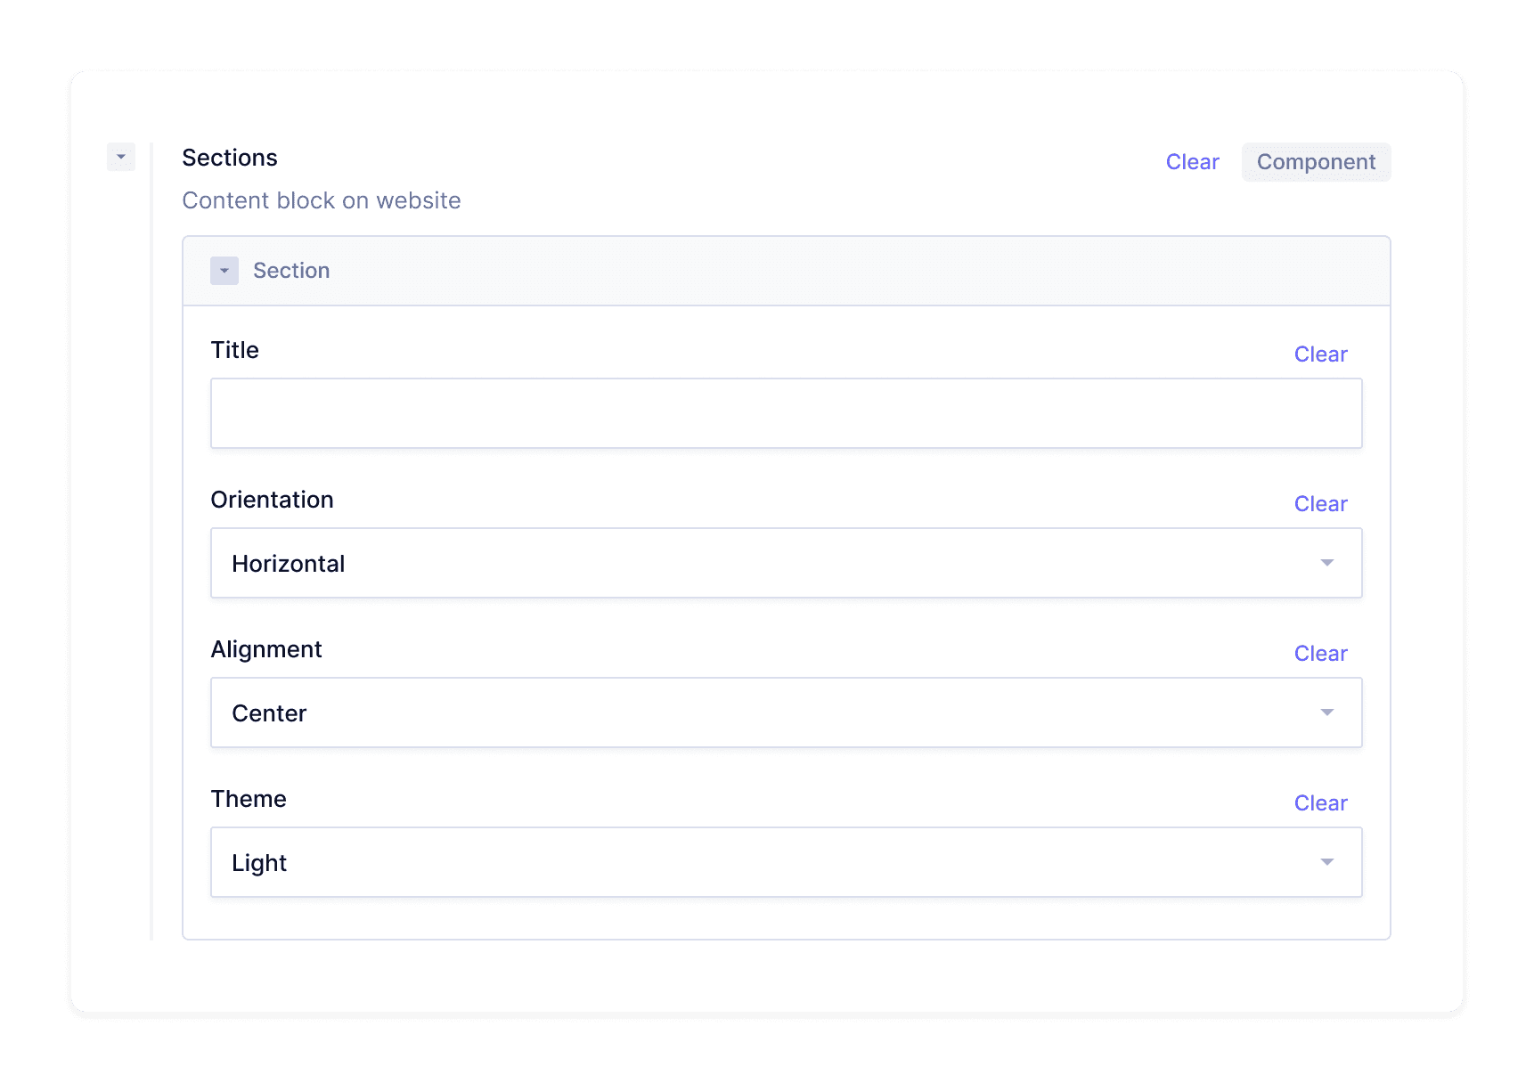Click the Section header label
Screen dimensions: 1534x1083
click(x=291, y=271)
